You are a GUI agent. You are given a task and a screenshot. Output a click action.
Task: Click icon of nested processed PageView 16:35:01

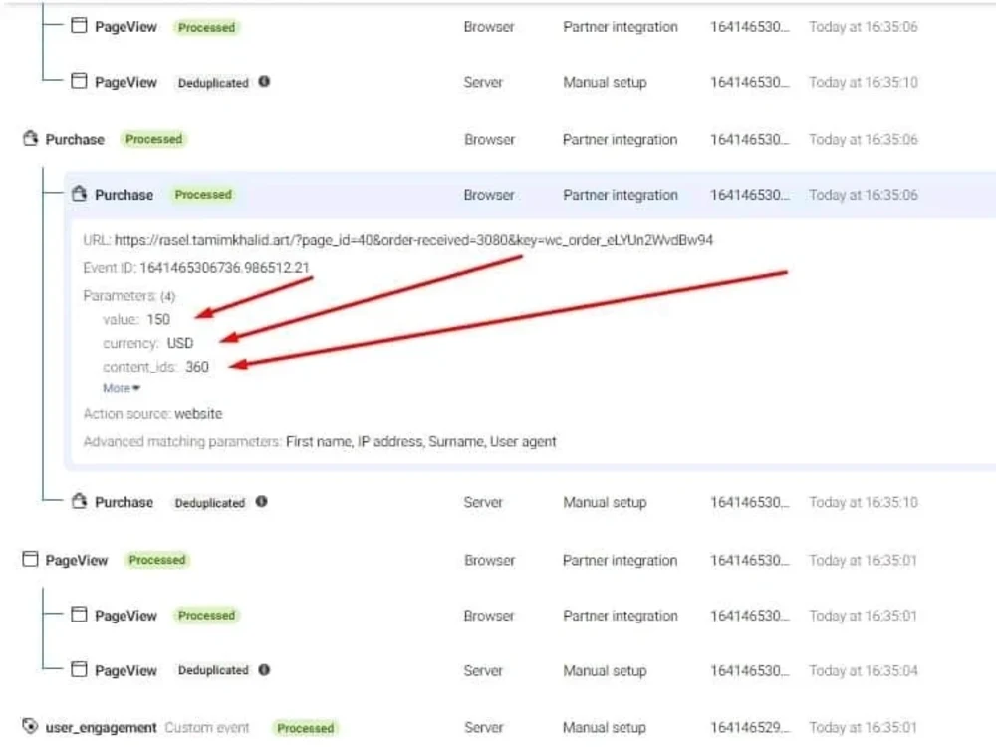[x=79, y=615]
